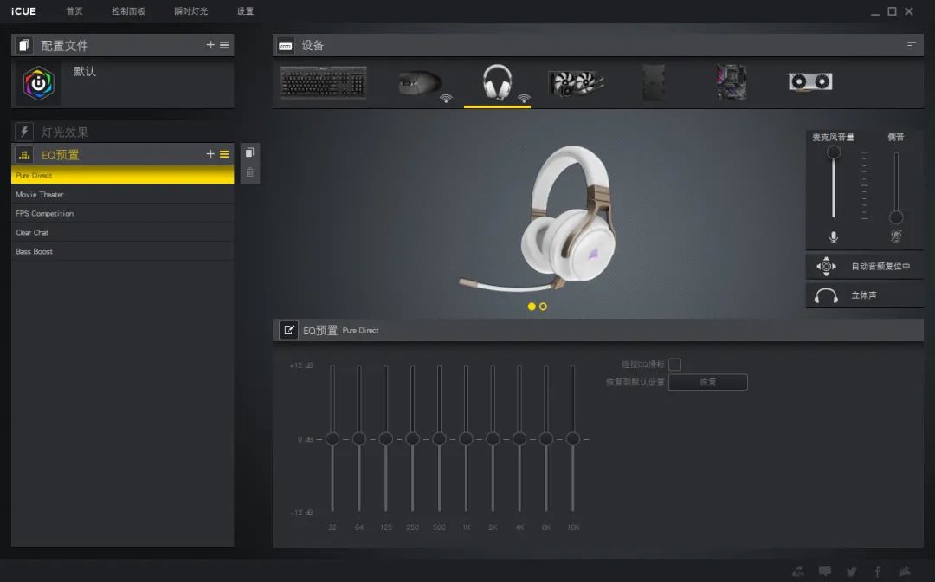Screen dimensions: 935x582
Task: Click the edit EQ preset pencil icon
Action: point(288,330)
